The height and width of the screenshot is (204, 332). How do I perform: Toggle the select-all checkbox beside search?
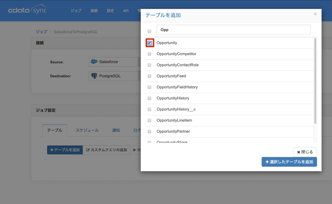(x=149, y=31)
